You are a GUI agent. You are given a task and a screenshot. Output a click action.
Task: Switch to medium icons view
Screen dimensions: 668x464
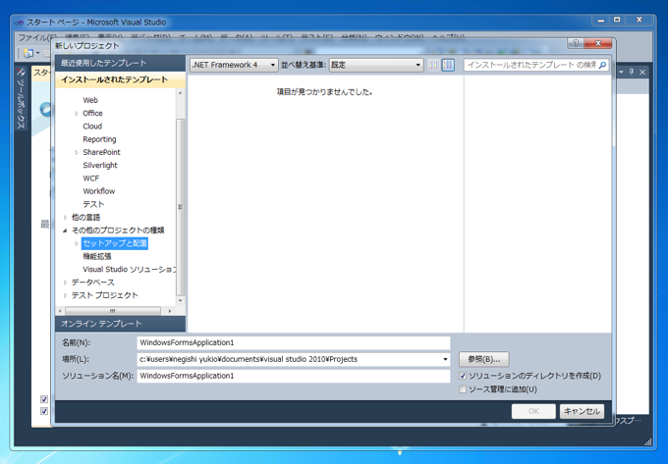pos(448,65)
